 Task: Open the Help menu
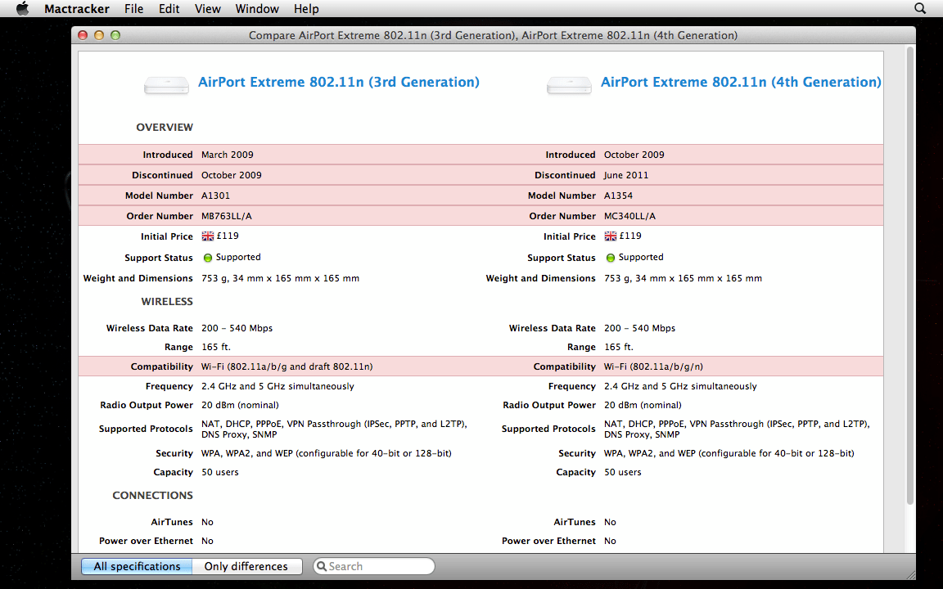click(x=306, y=8)
